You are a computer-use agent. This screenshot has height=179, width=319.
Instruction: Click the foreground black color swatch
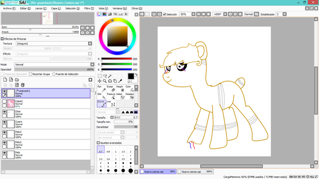(x=131, y=76)
